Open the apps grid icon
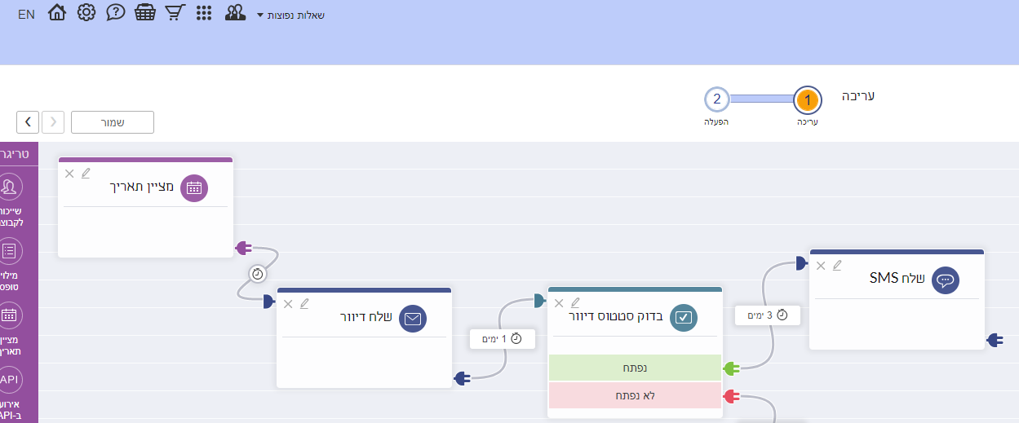1019x423 pixels. pos(205,14)
